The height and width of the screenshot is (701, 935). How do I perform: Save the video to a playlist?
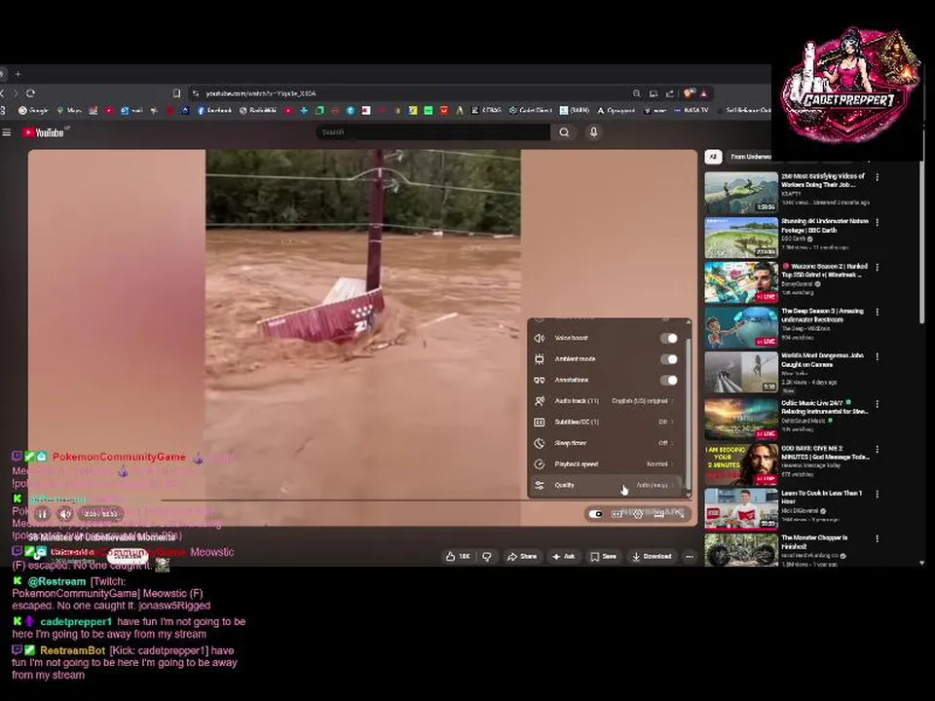[x=604, y=556]
